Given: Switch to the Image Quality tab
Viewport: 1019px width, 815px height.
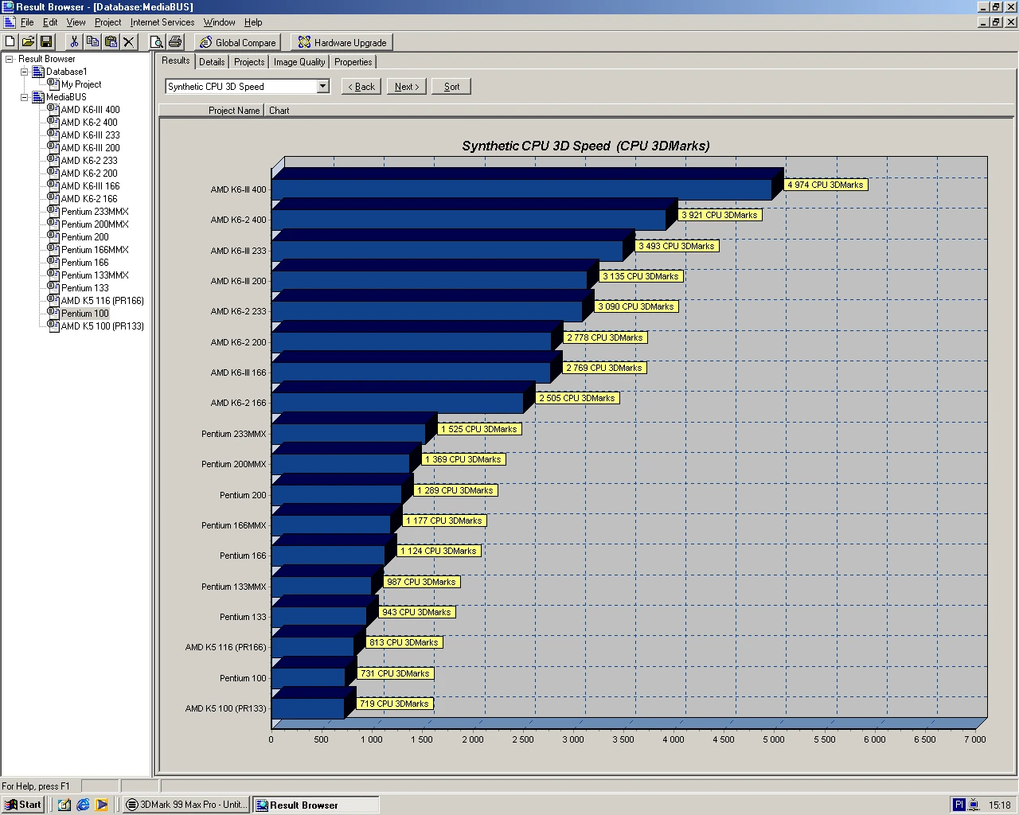Looking at the screenshot, I should (299, 62).
